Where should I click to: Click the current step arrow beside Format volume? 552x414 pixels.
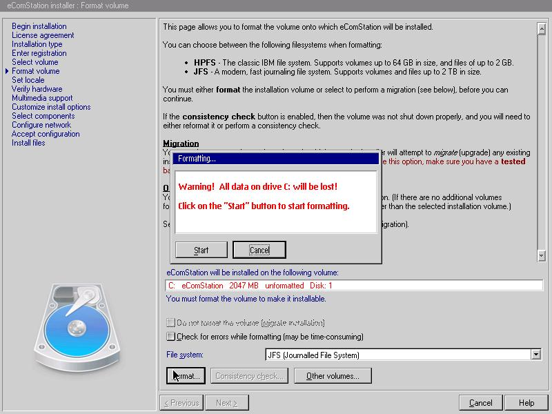click(x=7, y=71)
